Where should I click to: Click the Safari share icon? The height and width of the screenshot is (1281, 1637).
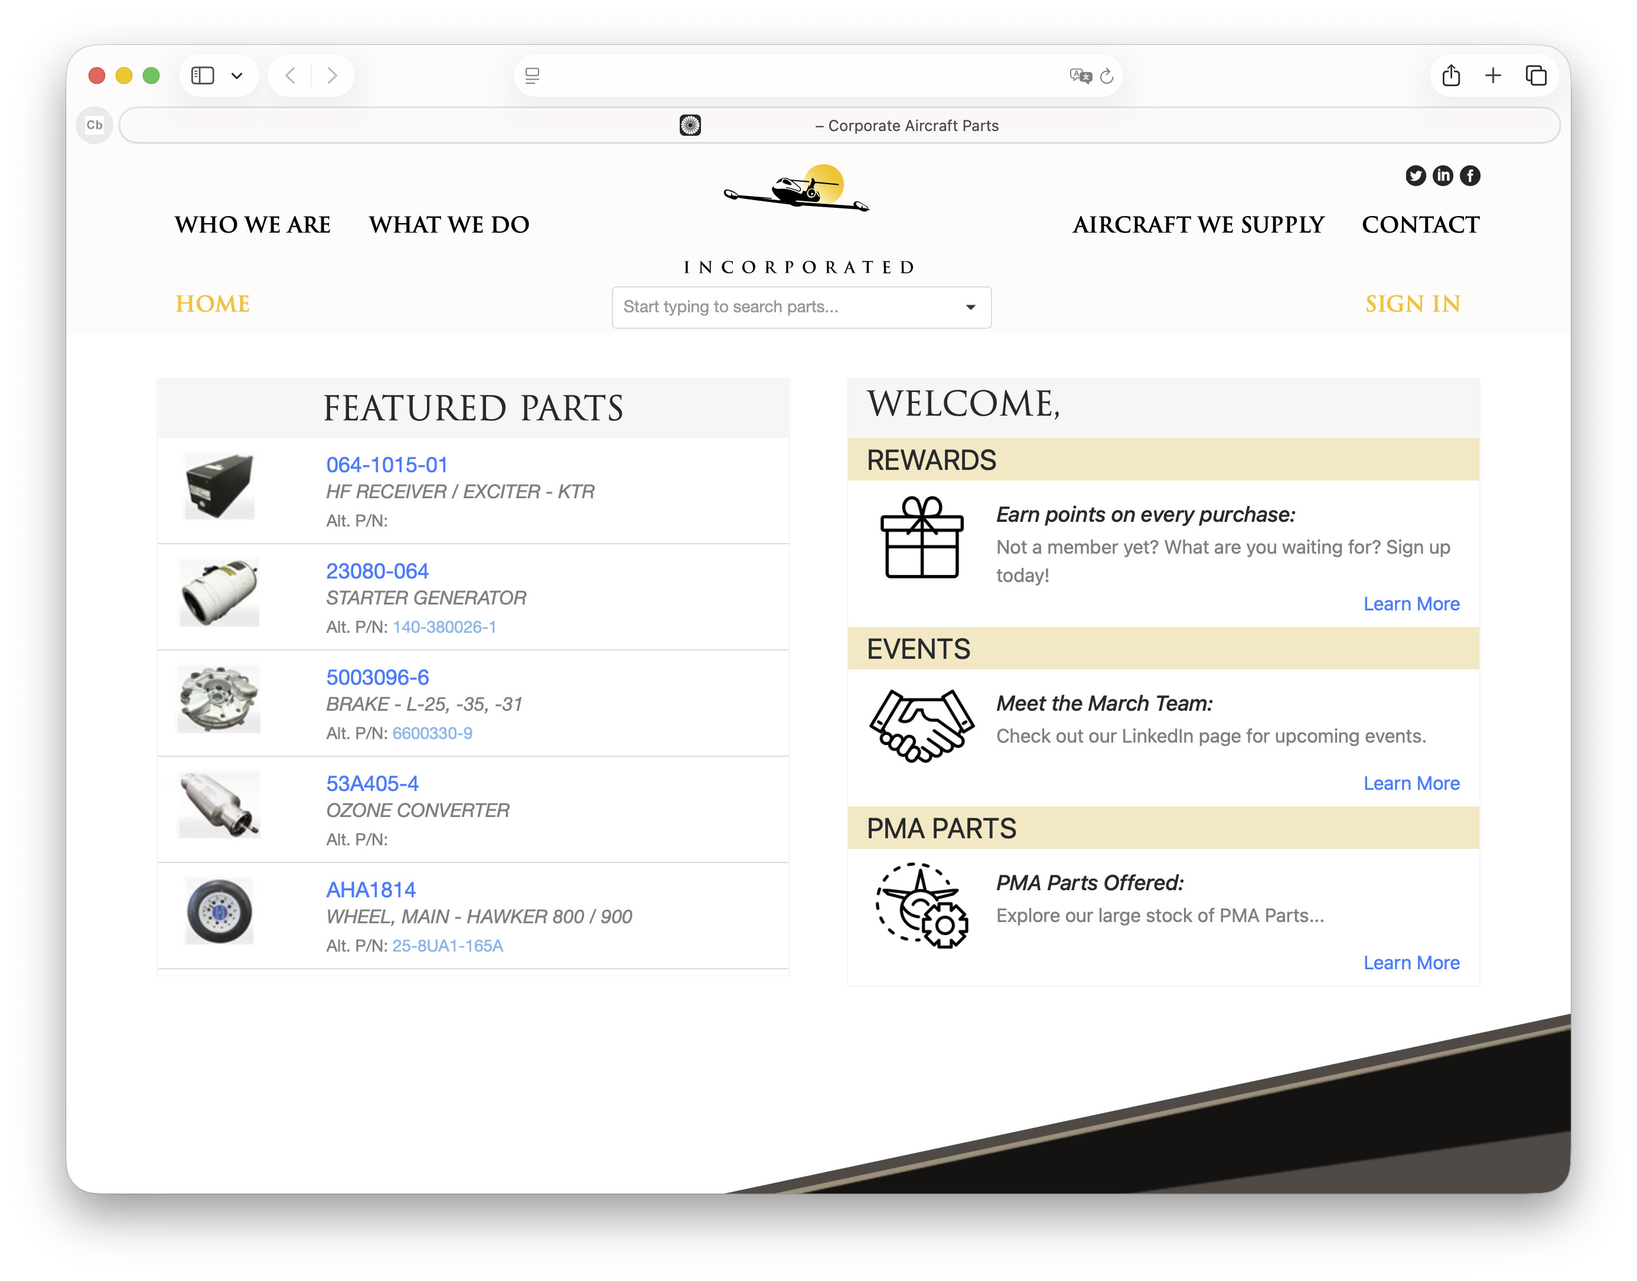[x=1450, y=76]
